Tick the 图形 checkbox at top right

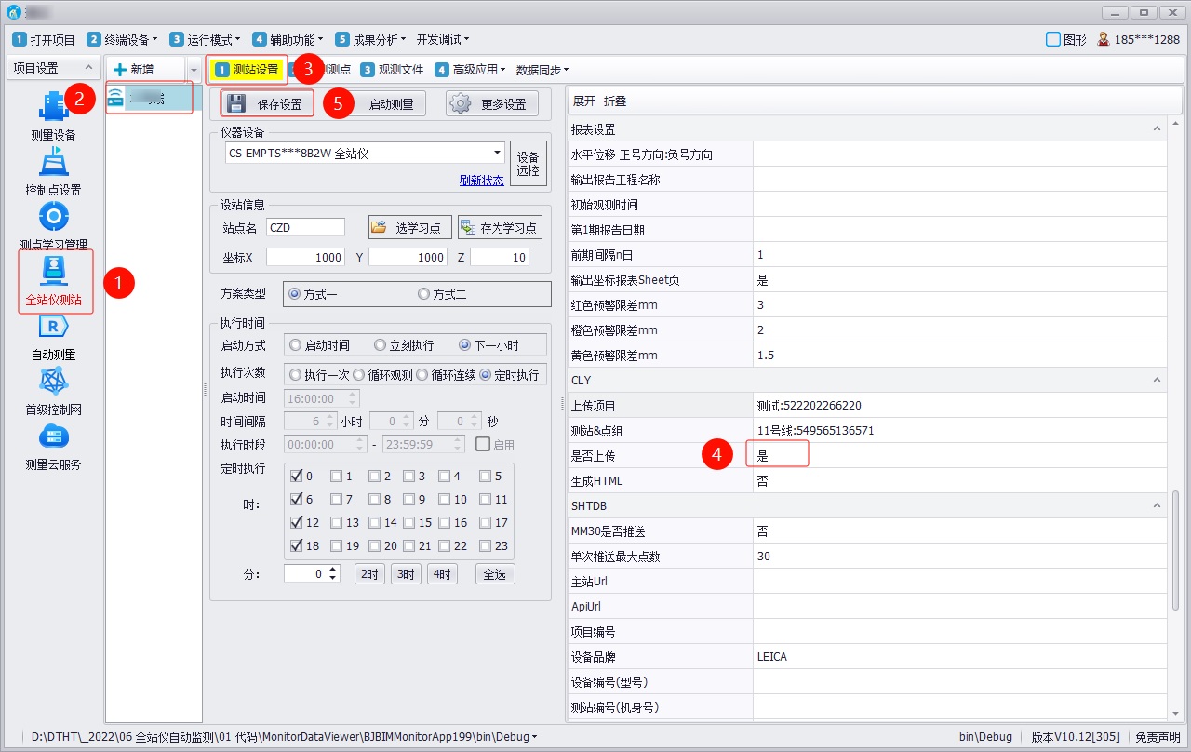pos(1053,39)
